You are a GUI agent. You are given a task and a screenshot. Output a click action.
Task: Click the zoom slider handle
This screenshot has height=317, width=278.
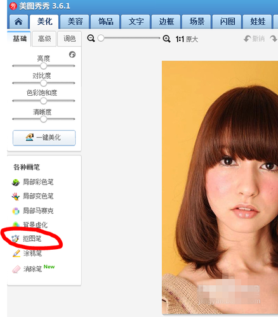[101, 38]
